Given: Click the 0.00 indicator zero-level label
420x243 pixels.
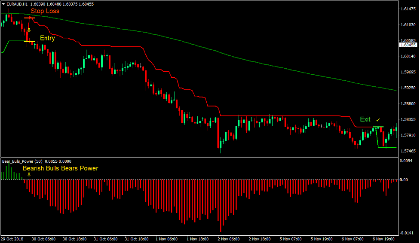Looking at the screenshot, I should pos(404,180).
